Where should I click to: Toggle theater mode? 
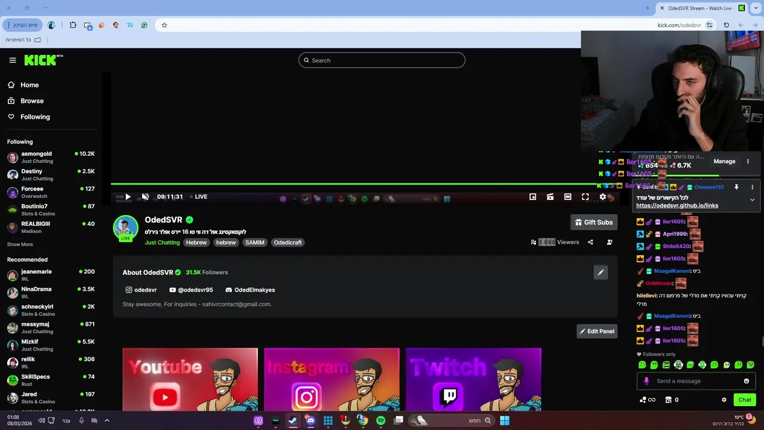coord(568,196)
